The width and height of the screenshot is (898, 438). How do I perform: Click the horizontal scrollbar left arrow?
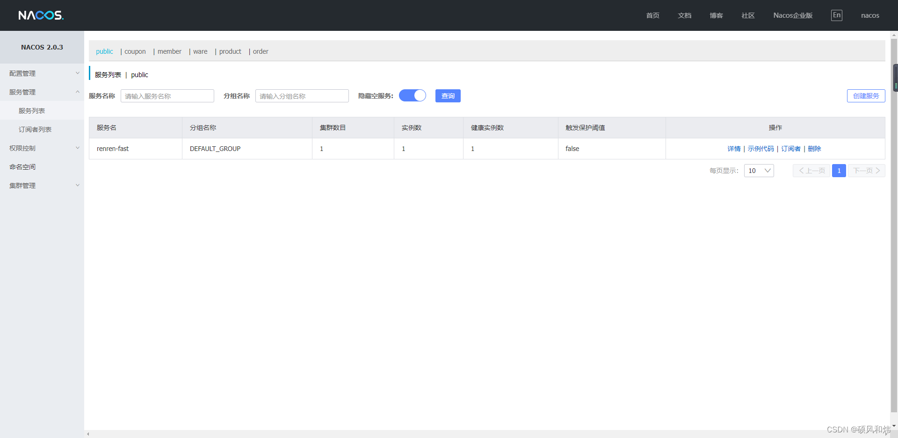88,434
